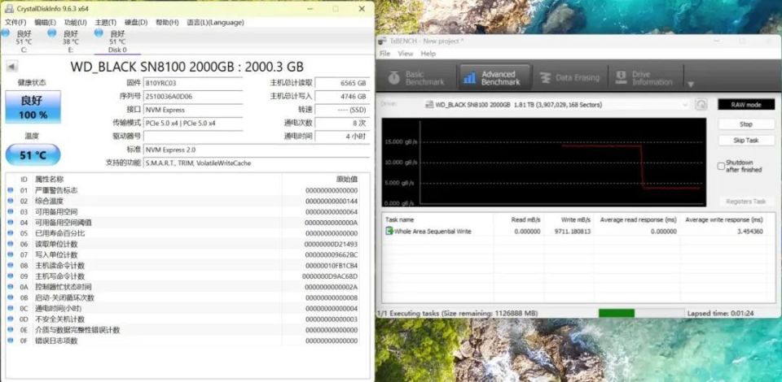
Task: Open the 编辑(E) menu
Action: [45, 23]
